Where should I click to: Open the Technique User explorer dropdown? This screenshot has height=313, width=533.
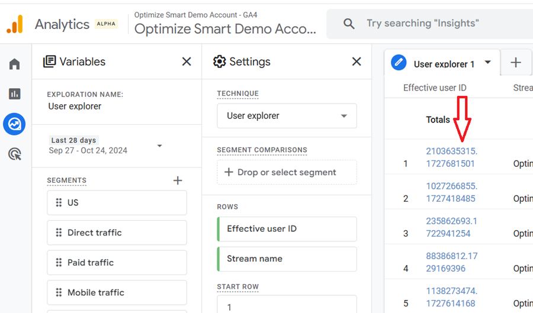point(287,116)
